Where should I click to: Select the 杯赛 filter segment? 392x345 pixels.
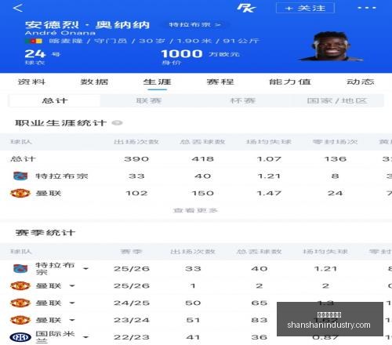tap(243, 100)
